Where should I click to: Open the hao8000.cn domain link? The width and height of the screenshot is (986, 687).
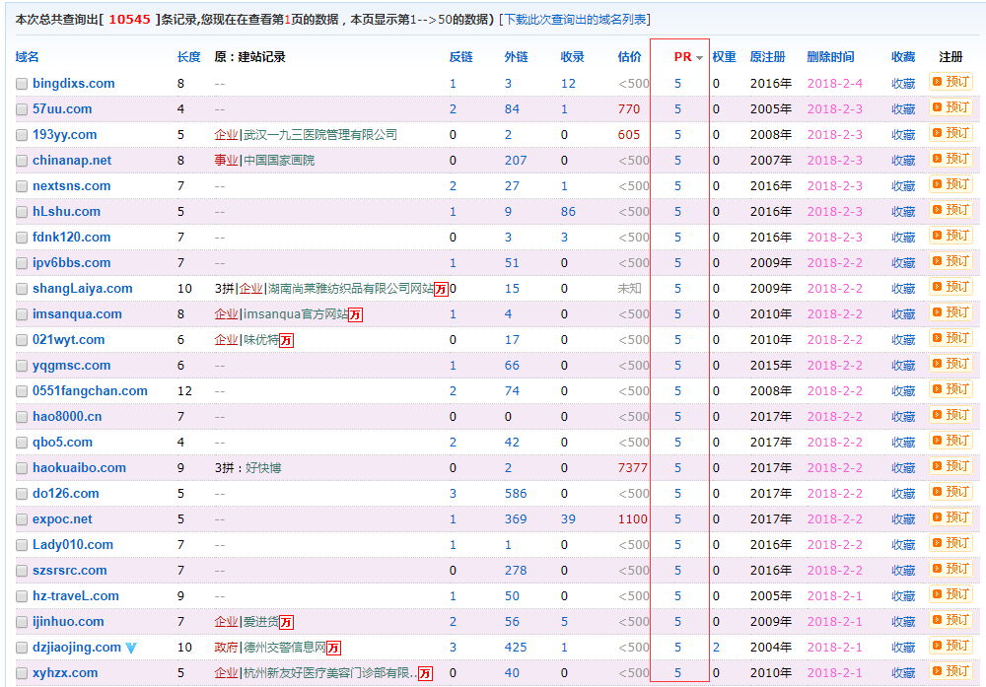67,417
